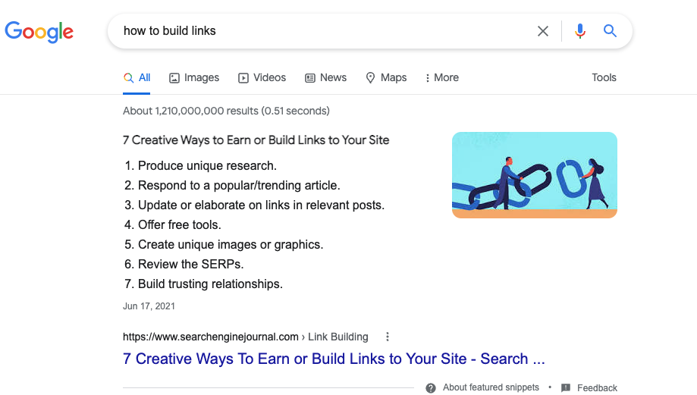
Task: Open the Google logo homepage link
Action: pos(39,32)
